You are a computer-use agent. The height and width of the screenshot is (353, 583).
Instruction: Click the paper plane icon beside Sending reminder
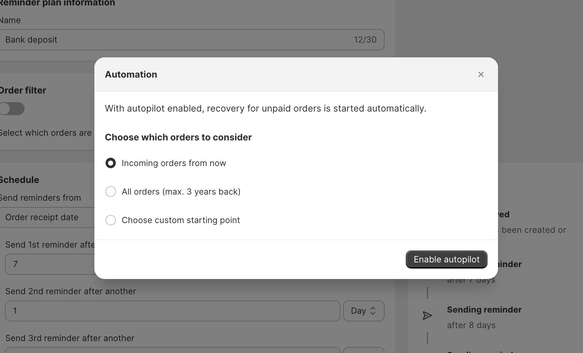point(427,315)
